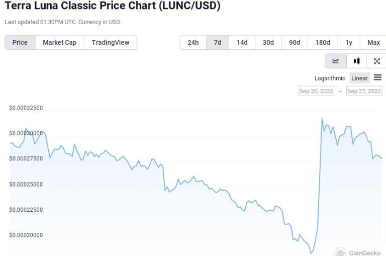386x256 pixels.
Task: Open the chart hamburger menu icon
Action: [x=378, y=77]
